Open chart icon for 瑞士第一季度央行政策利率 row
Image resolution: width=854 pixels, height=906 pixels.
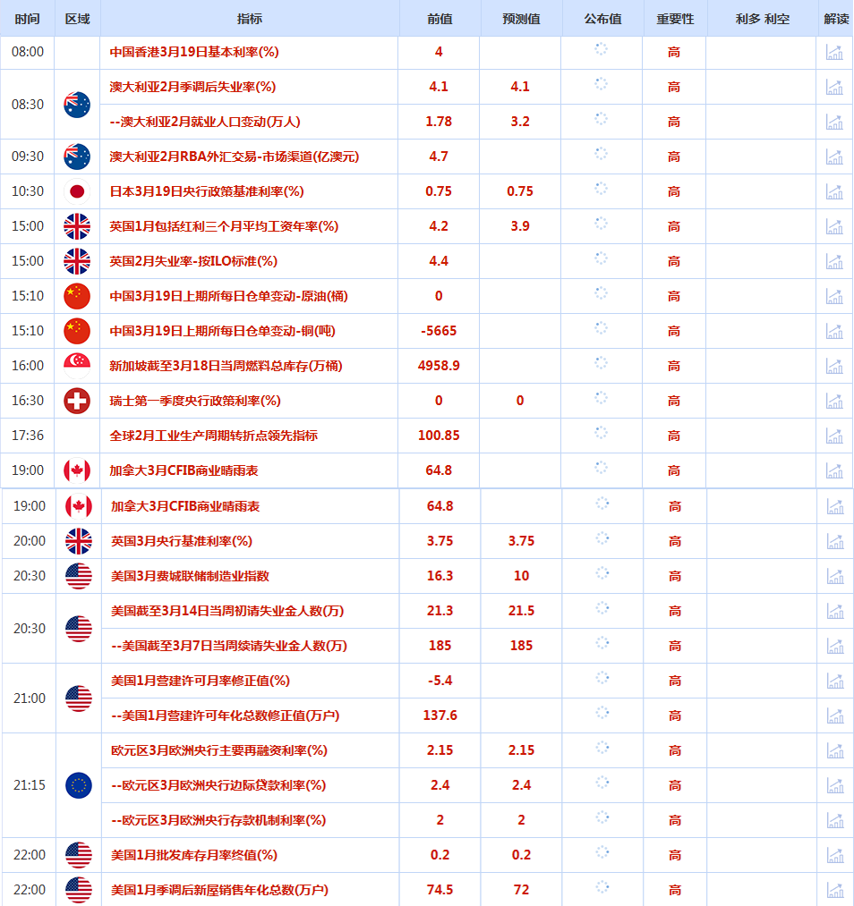(x=834, y=401)
